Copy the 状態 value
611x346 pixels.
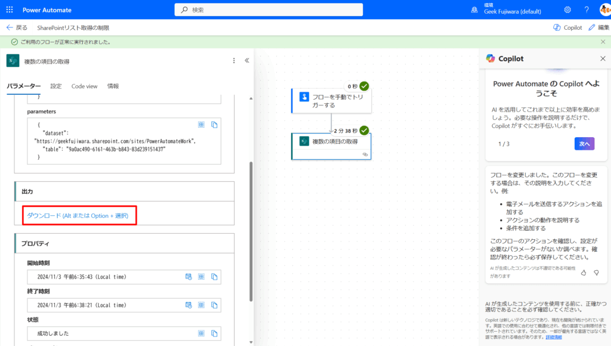(214, 333)
